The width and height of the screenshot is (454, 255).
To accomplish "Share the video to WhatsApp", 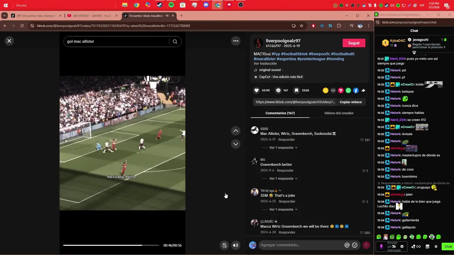I will (x=348, y=91).
